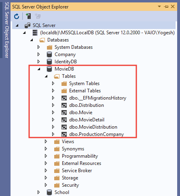Click the Synonyms folder icon
Image resolution: width=180 pixels, height=196 pixels.
point(57,149)
